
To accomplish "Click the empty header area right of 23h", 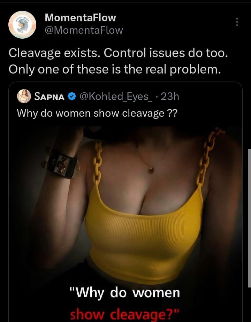I will 209,97.
